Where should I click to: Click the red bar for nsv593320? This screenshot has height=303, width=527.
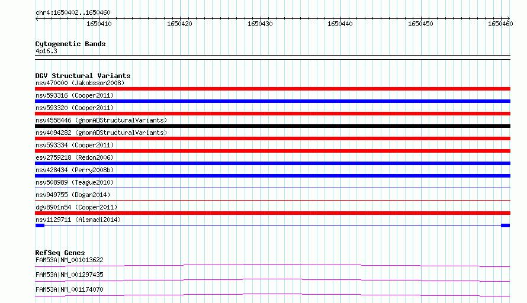pos(272,114)
